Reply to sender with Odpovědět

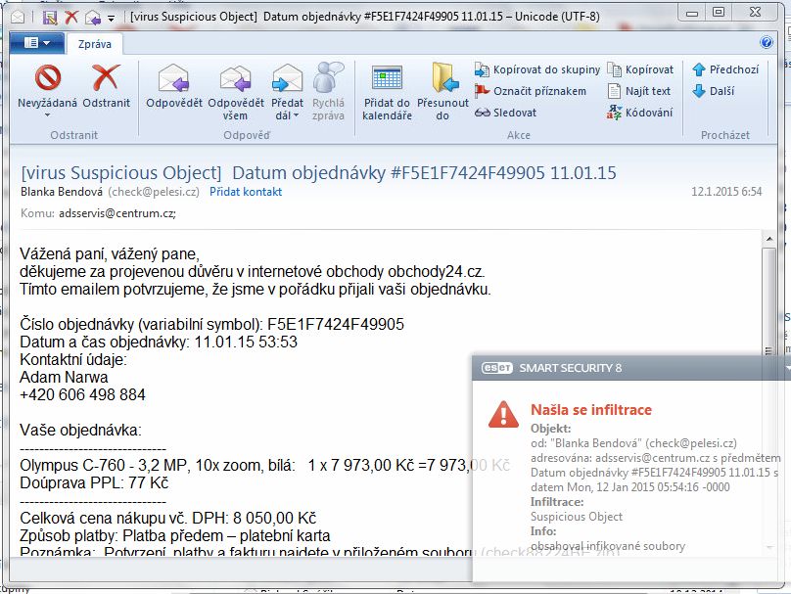(173, 77)
